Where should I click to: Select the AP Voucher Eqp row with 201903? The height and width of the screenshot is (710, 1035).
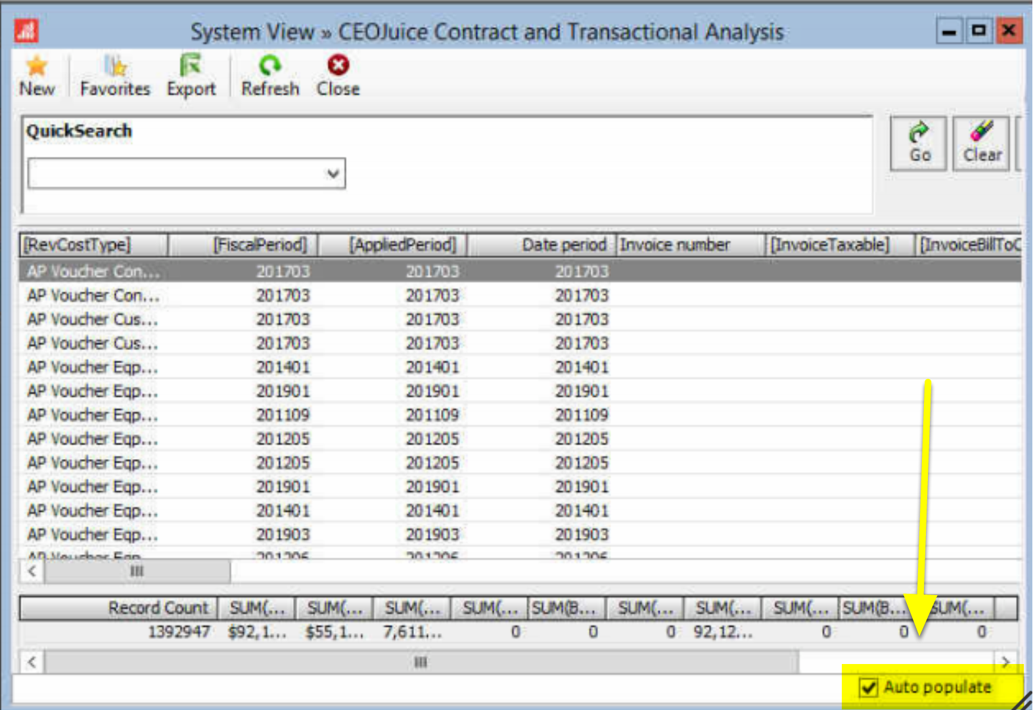(x=520, y=535)
